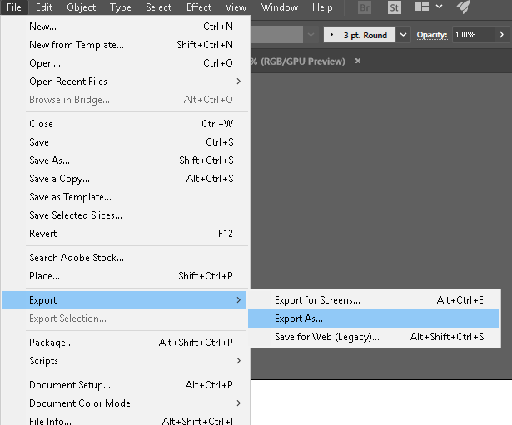Image resolution: width=512 pixels, height=425 pixels.
Task: Expand the Opacity slider arrow
Action: [501, 35]
